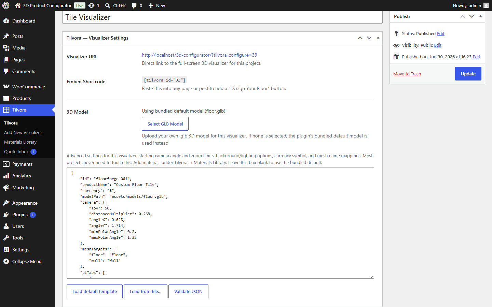Collapse the Publish panel triangle
Viewport: 492px width, 307px height.
click(480, 16)
